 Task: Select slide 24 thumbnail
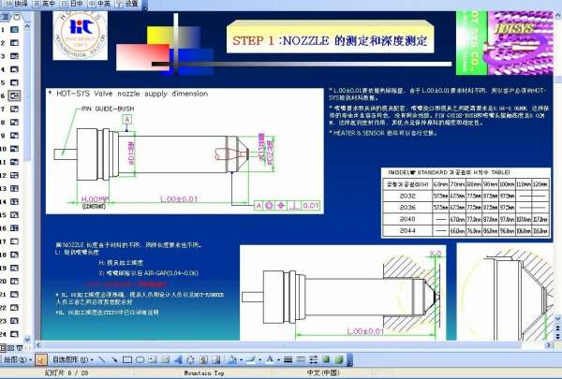point(14,334)
